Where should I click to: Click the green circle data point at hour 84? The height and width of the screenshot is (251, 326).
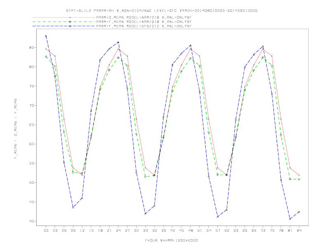click(299, 179)
